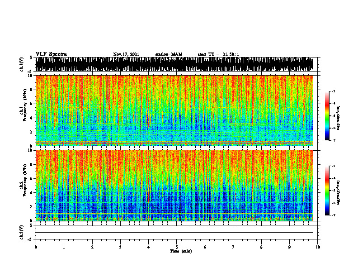Click time axis tick label "0"
Screen dimensions: 358x277
pyautogui.click(x=36, y=247)
